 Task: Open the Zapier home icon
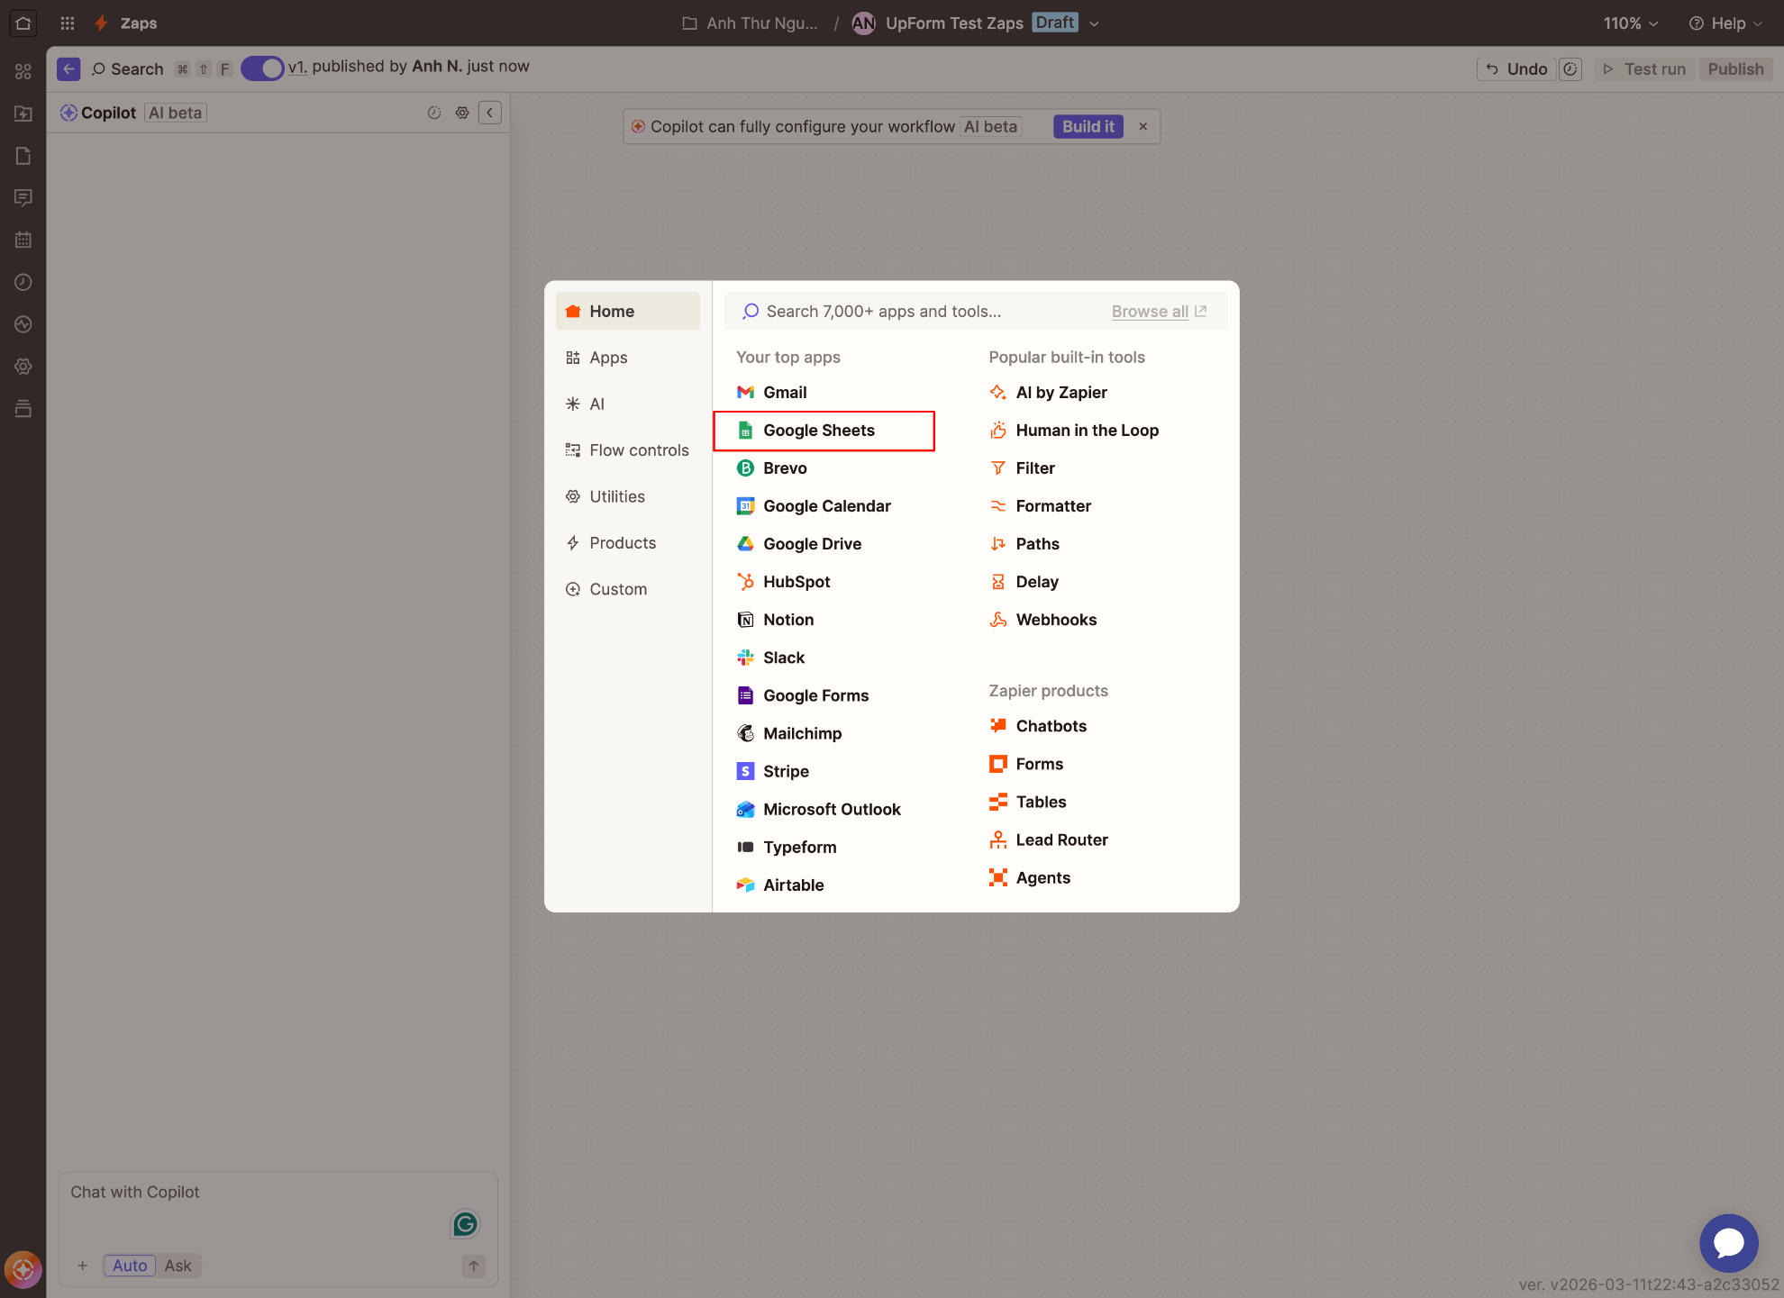coord(23,23)
